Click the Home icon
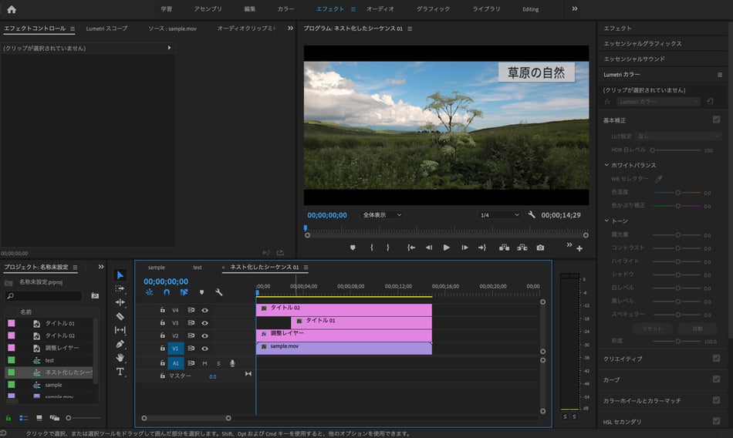The height and width of the screenshot is (438, 733). [x=11, y=9]
